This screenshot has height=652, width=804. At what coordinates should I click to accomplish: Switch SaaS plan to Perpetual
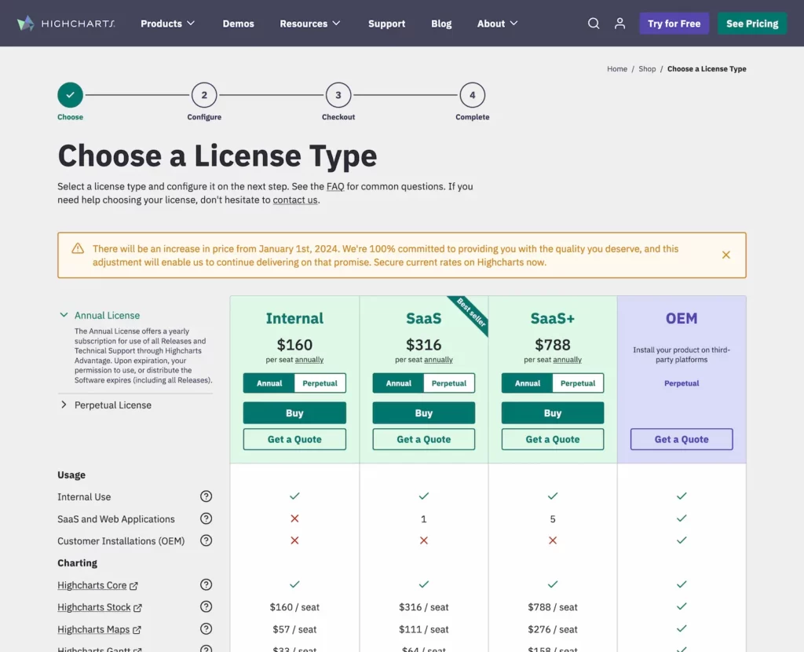449,383
